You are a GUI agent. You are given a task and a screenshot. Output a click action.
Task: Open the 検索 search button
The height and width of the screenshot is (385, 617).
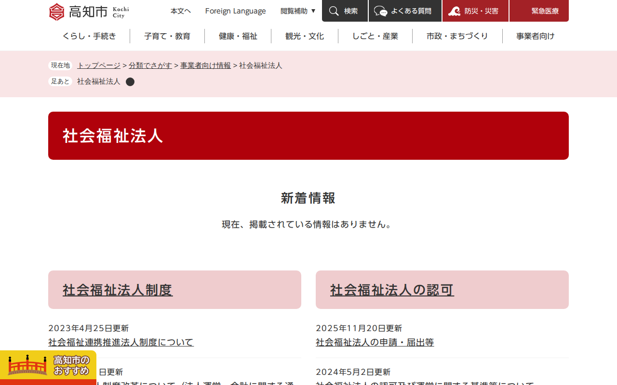tap(345, 11)
